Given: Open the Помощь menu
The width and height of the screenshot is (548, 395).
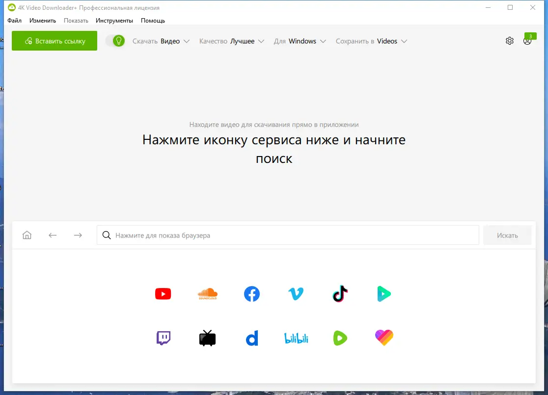Looking at the screenshot, I should 152,21.
